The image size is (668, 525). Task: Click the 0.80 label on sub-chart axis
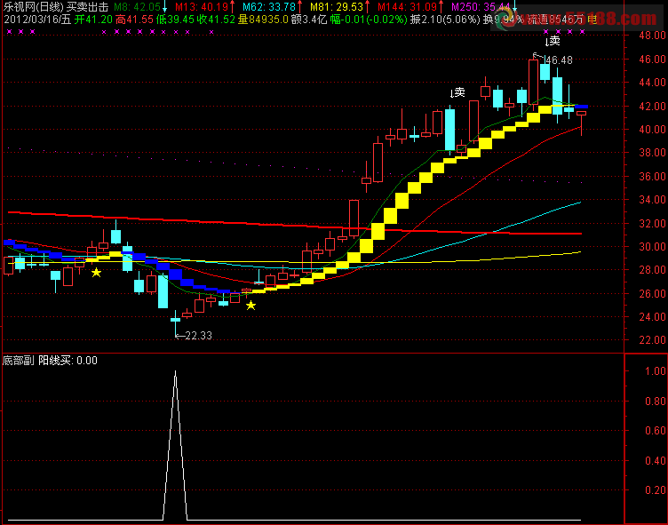[x=655, y=401]
